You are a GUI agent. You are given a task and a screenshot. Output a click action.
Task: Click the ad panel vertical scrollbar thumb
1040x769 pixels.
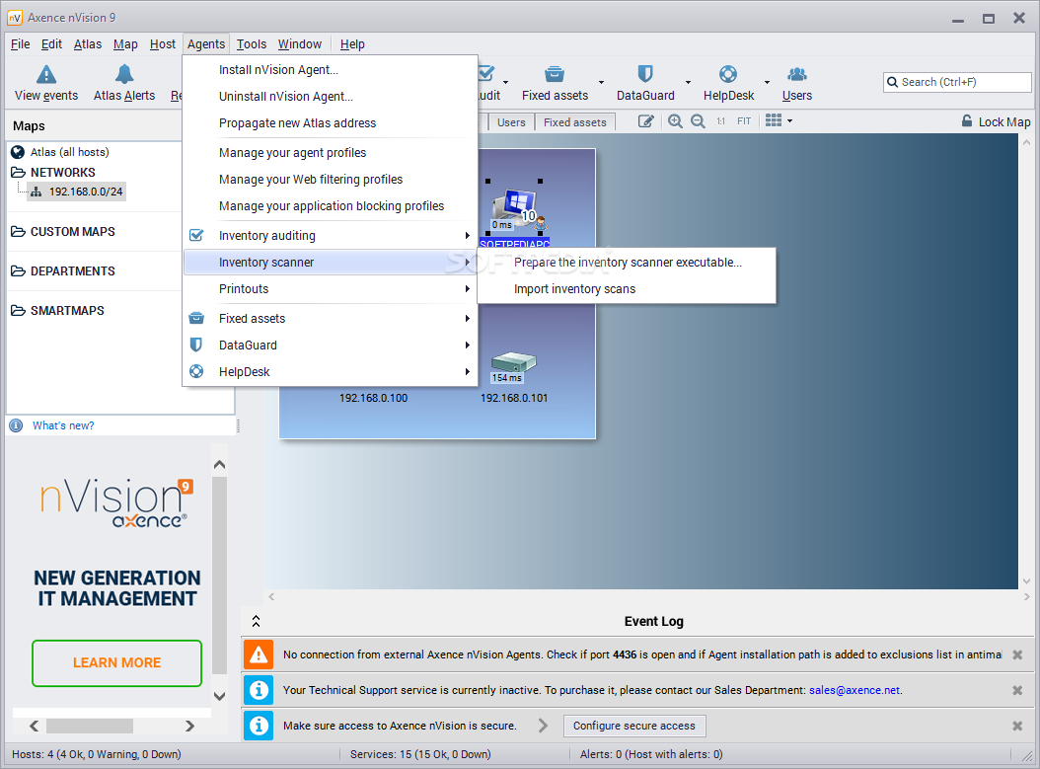click(219, 576)
